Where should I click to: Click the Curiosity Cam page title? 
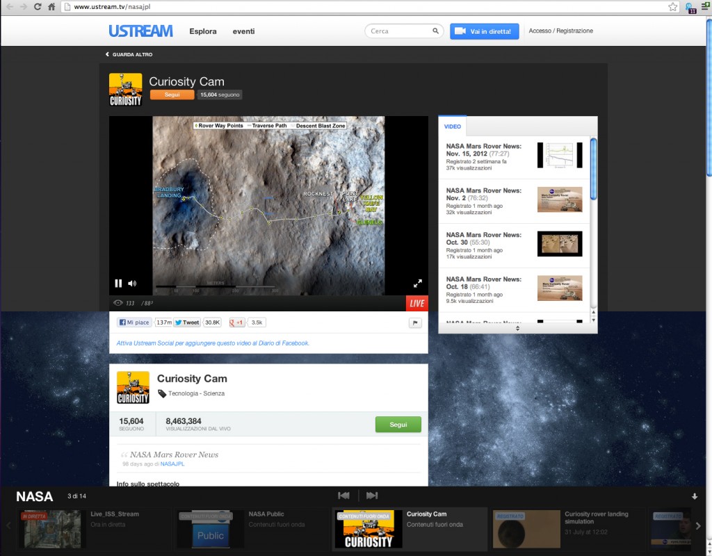186,82
